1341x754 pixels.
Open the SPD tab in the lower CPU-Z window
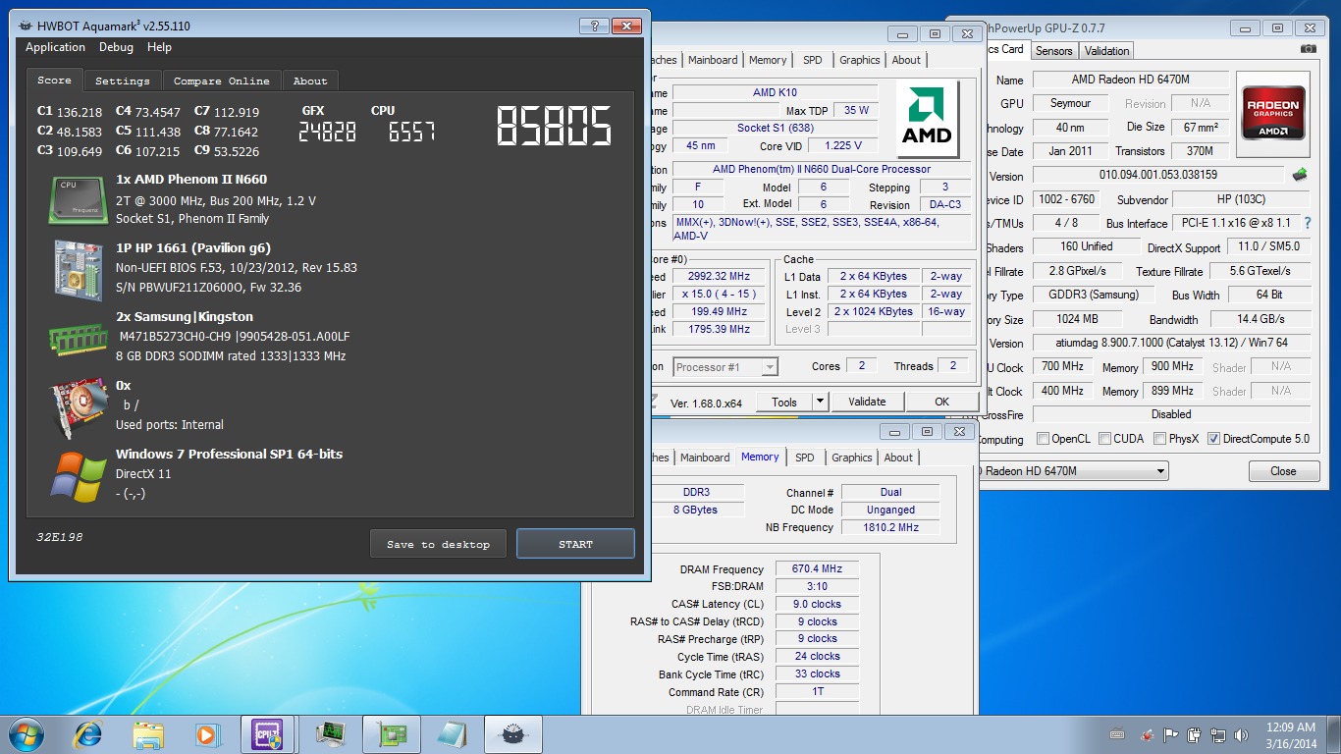(x=805, y=458)
